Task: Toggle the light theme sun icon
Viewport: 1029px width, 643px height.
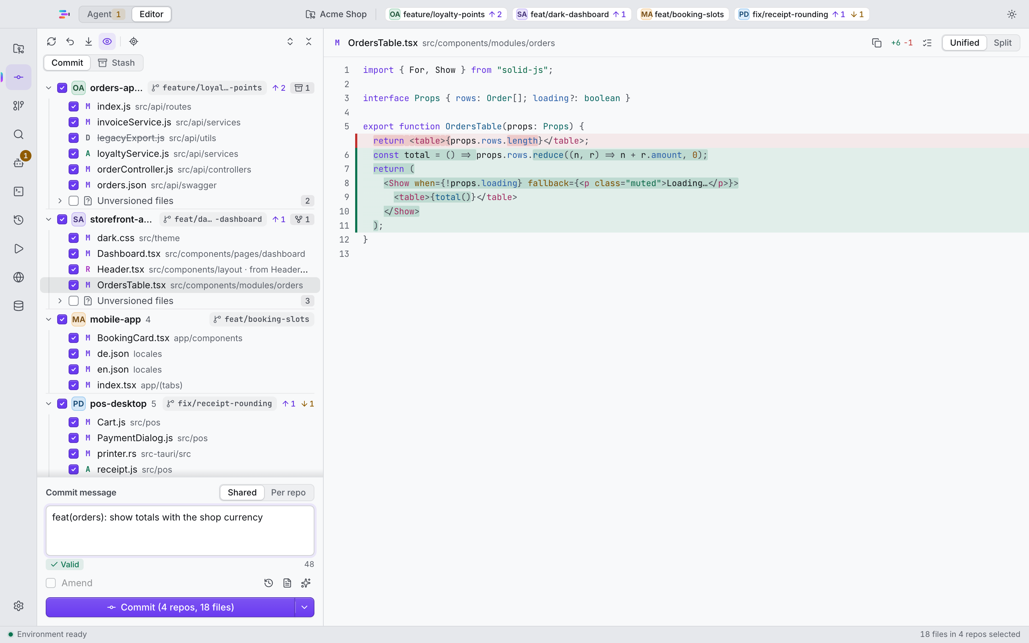Action: pos(1011,14)
